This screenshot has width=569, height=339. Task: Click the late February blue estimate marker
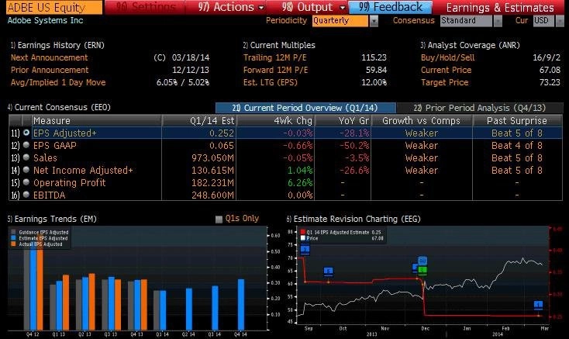pyautogui.click(x=539, y=305)
